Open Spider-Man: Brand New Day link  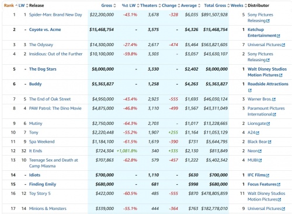pos(55,15)
